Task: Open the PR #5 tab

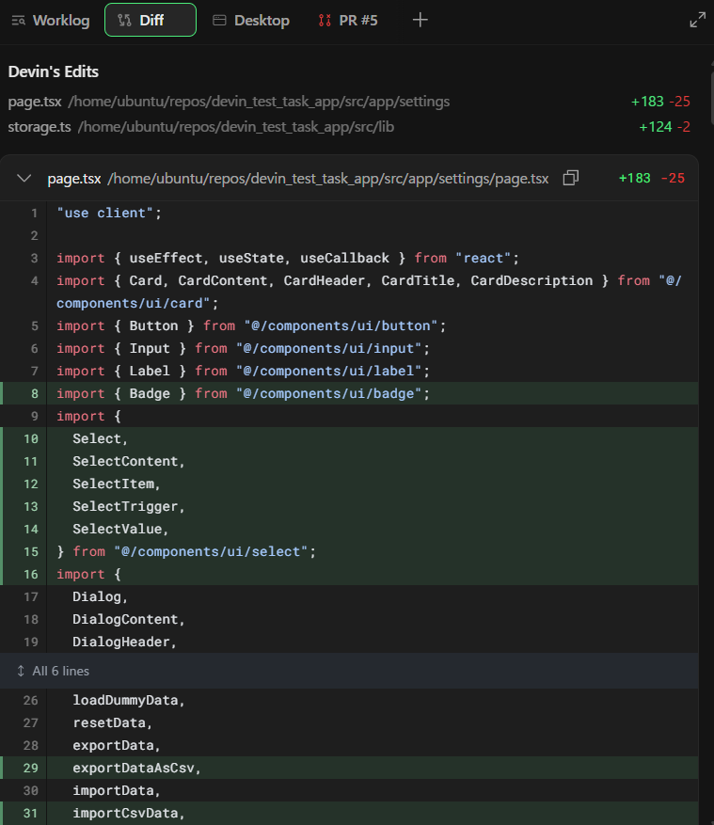Action: click(348, 20)
